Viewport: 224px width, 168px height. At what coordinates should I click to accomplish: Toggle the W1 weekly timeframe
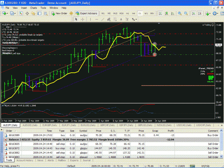coord(146,13)
